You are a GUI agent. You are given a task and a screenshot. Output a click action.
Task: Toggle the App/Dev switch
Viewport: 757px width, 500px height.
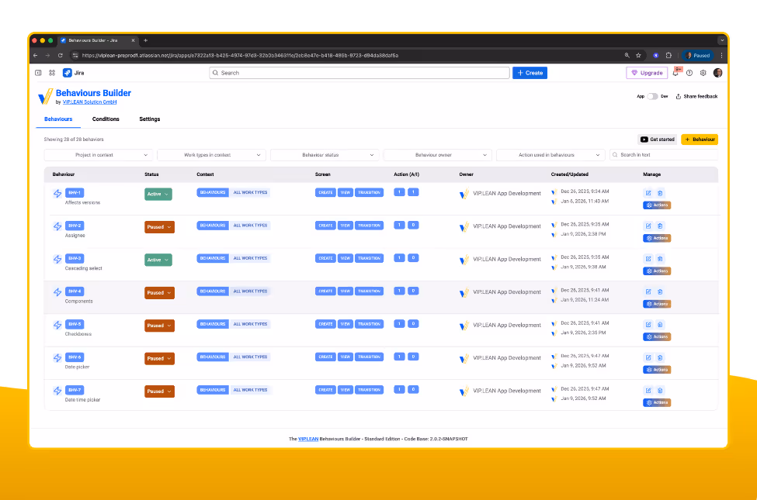pyautogui.click(x=652, y=96)
